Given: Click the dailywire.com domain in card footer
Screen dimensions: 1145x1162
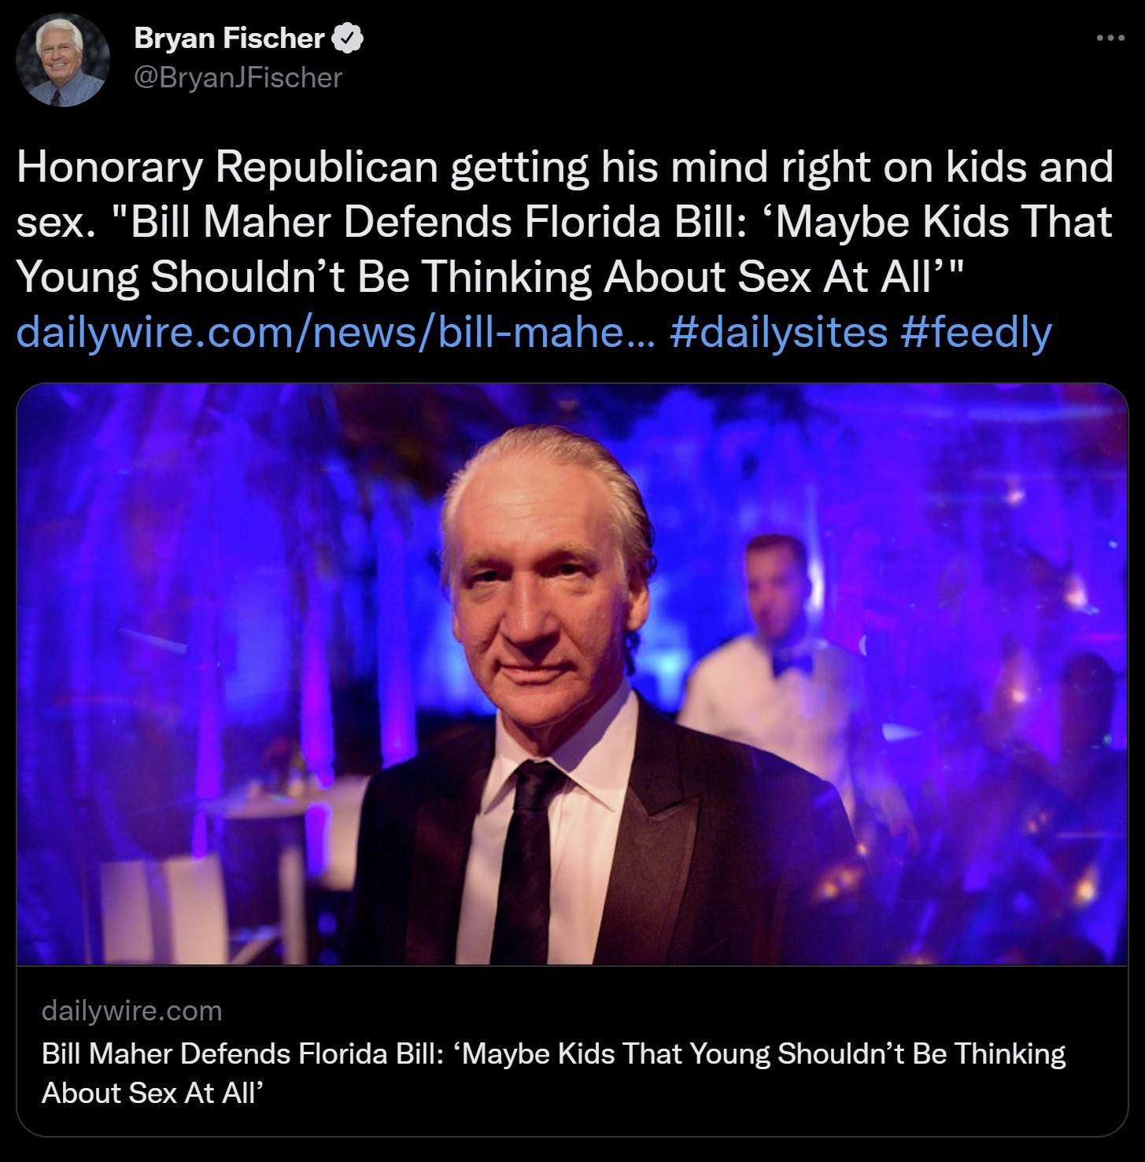Looking at the screenshot, I should (131, 1010).
